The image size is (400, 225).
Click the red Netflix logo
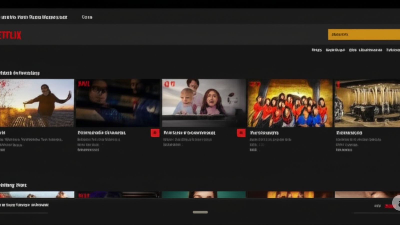[x=10, y=35]
